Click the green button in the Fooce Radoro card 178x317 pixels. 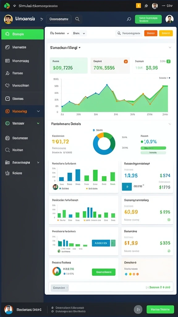tap(104, 272)
